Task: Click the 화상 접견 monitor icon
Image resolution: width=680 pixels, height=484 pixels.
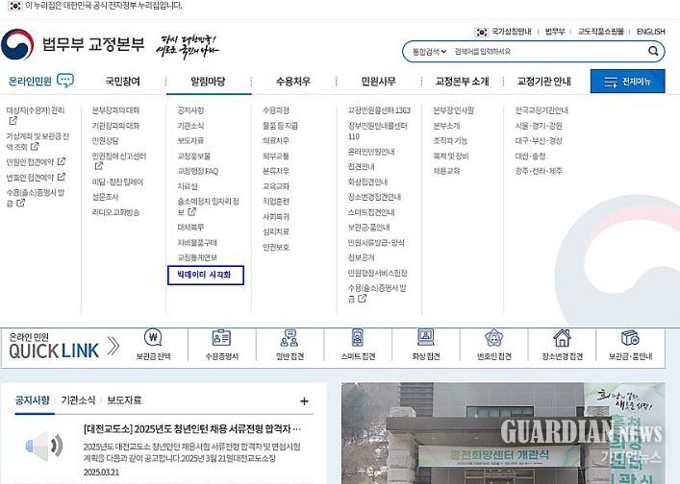Action: pyautogui.click(x=425, y=338)
